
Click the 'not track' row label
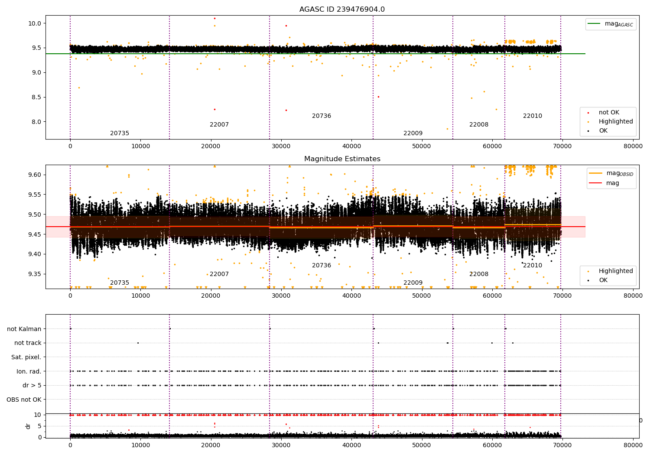28,343
